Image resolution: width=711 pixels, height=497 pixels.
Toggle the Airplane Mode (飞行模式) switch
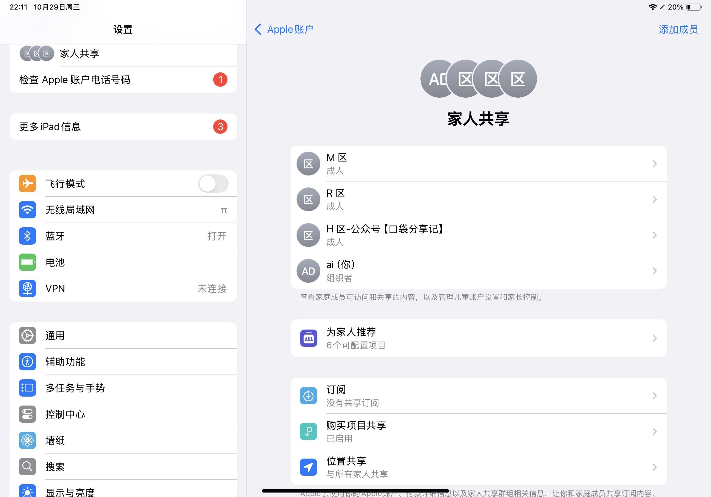(213, 184)
